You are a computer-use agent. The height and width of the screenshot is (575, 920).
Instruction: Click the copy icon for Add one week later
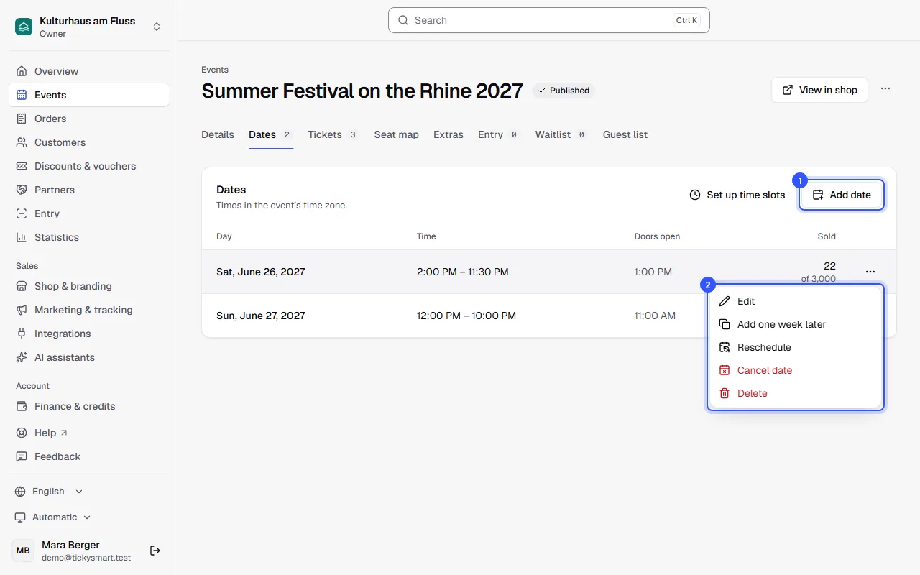(x=724, y=324)
